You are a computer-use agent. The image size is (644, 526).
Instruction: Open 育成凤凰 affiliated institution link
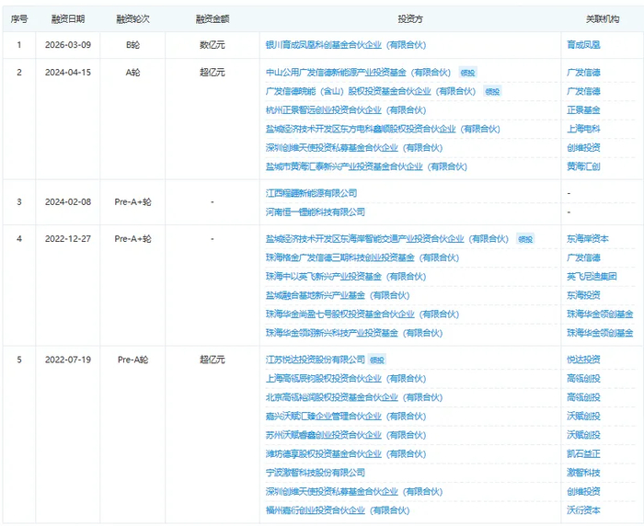(583, 45)
